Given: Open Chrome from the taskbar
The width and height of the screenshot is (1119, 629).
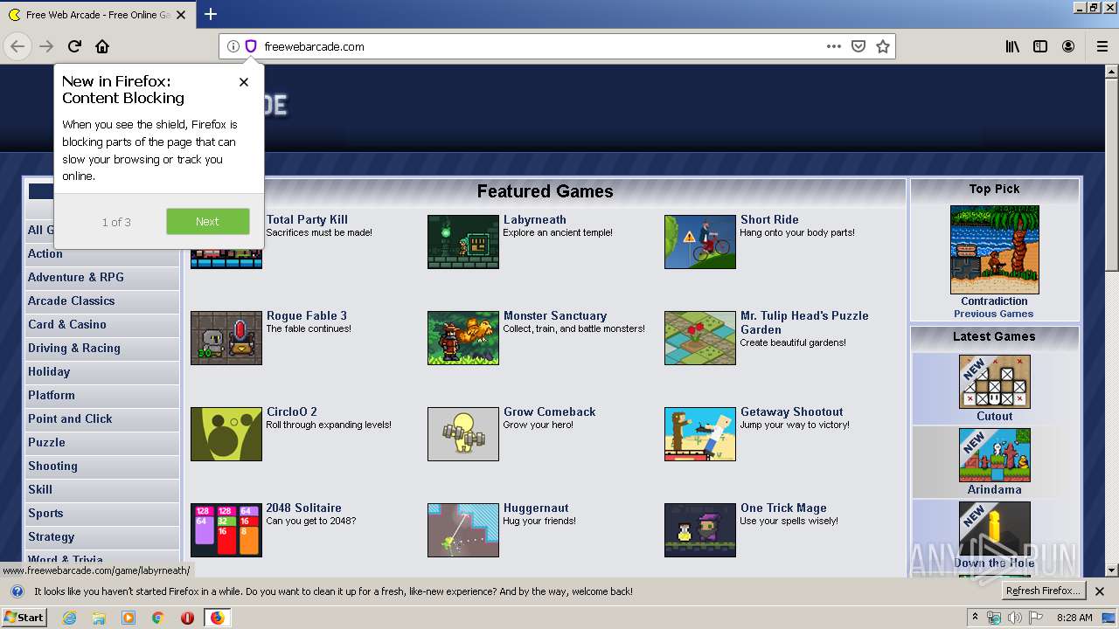Looking at the screenshot, I should pos(157,618).
